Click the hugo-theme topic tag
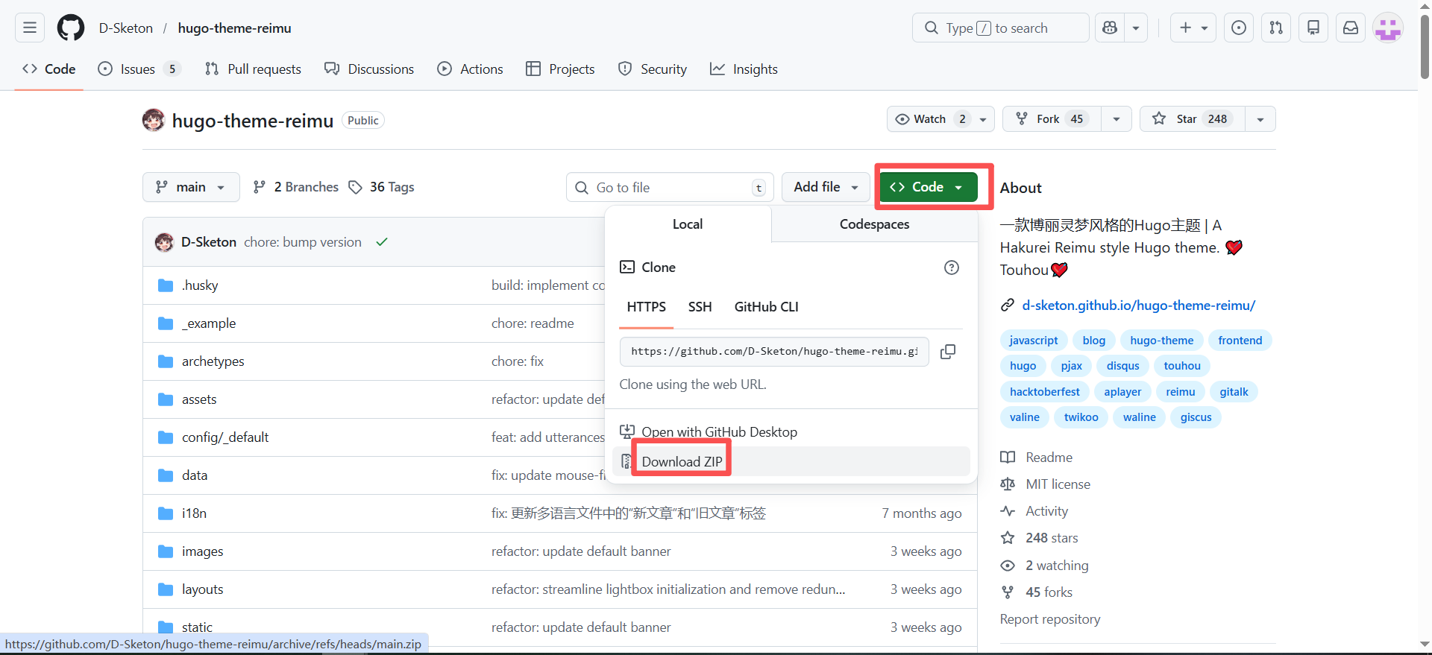 (1161, 341)
